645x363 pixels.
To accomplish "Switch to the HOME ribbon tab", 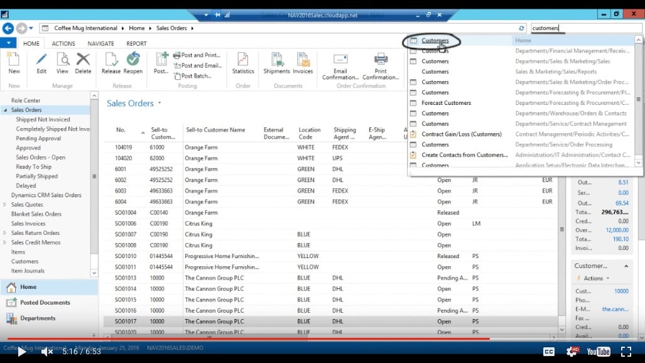I will point(31,43).
